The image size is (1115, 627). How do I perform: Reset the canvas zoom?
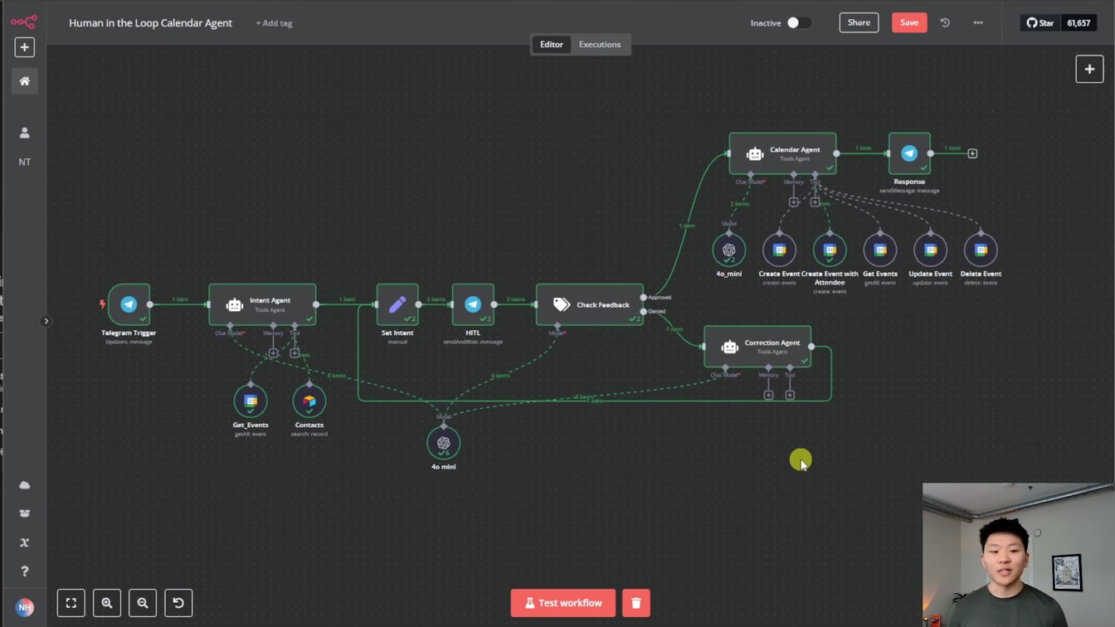click(x=178, y=603)
